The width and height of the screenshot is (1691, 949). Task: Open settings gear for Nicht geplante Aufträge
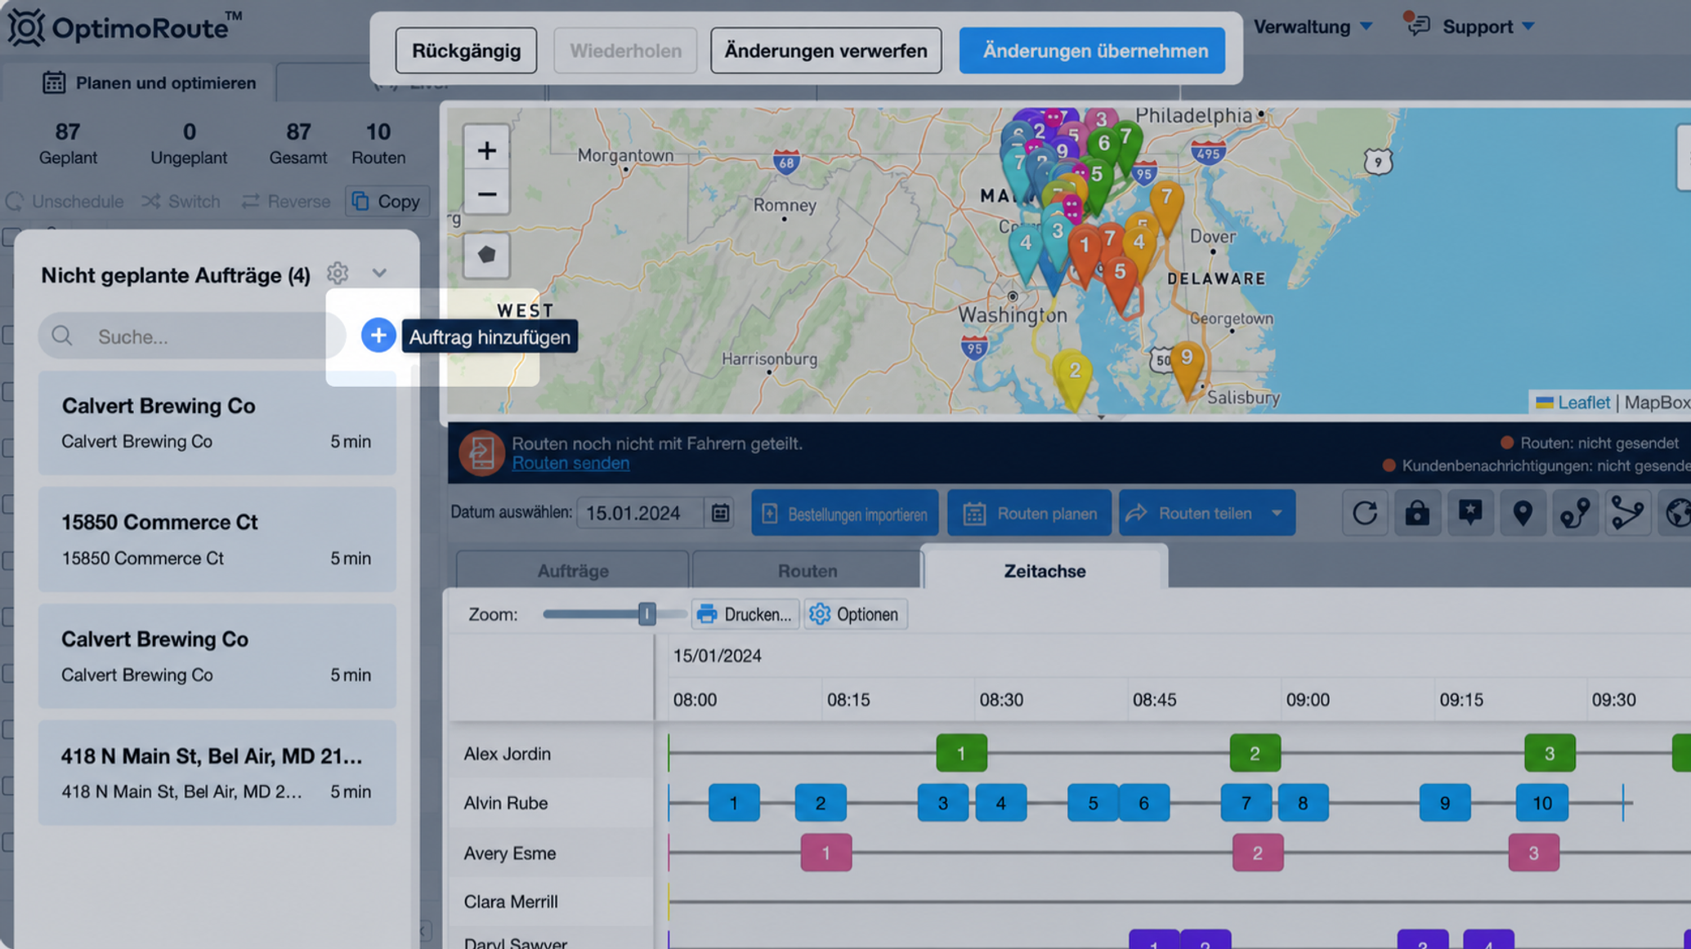[x=338, y=274]
